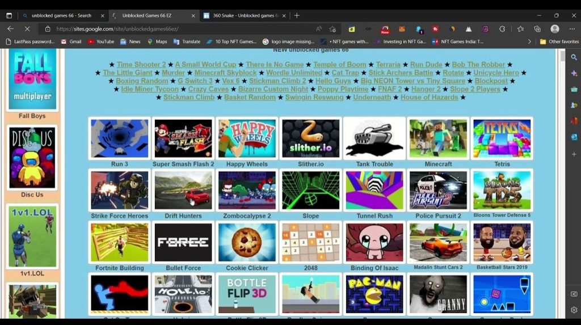Open the sidebar Tools briefcase icon

click(x=574, y=89)
